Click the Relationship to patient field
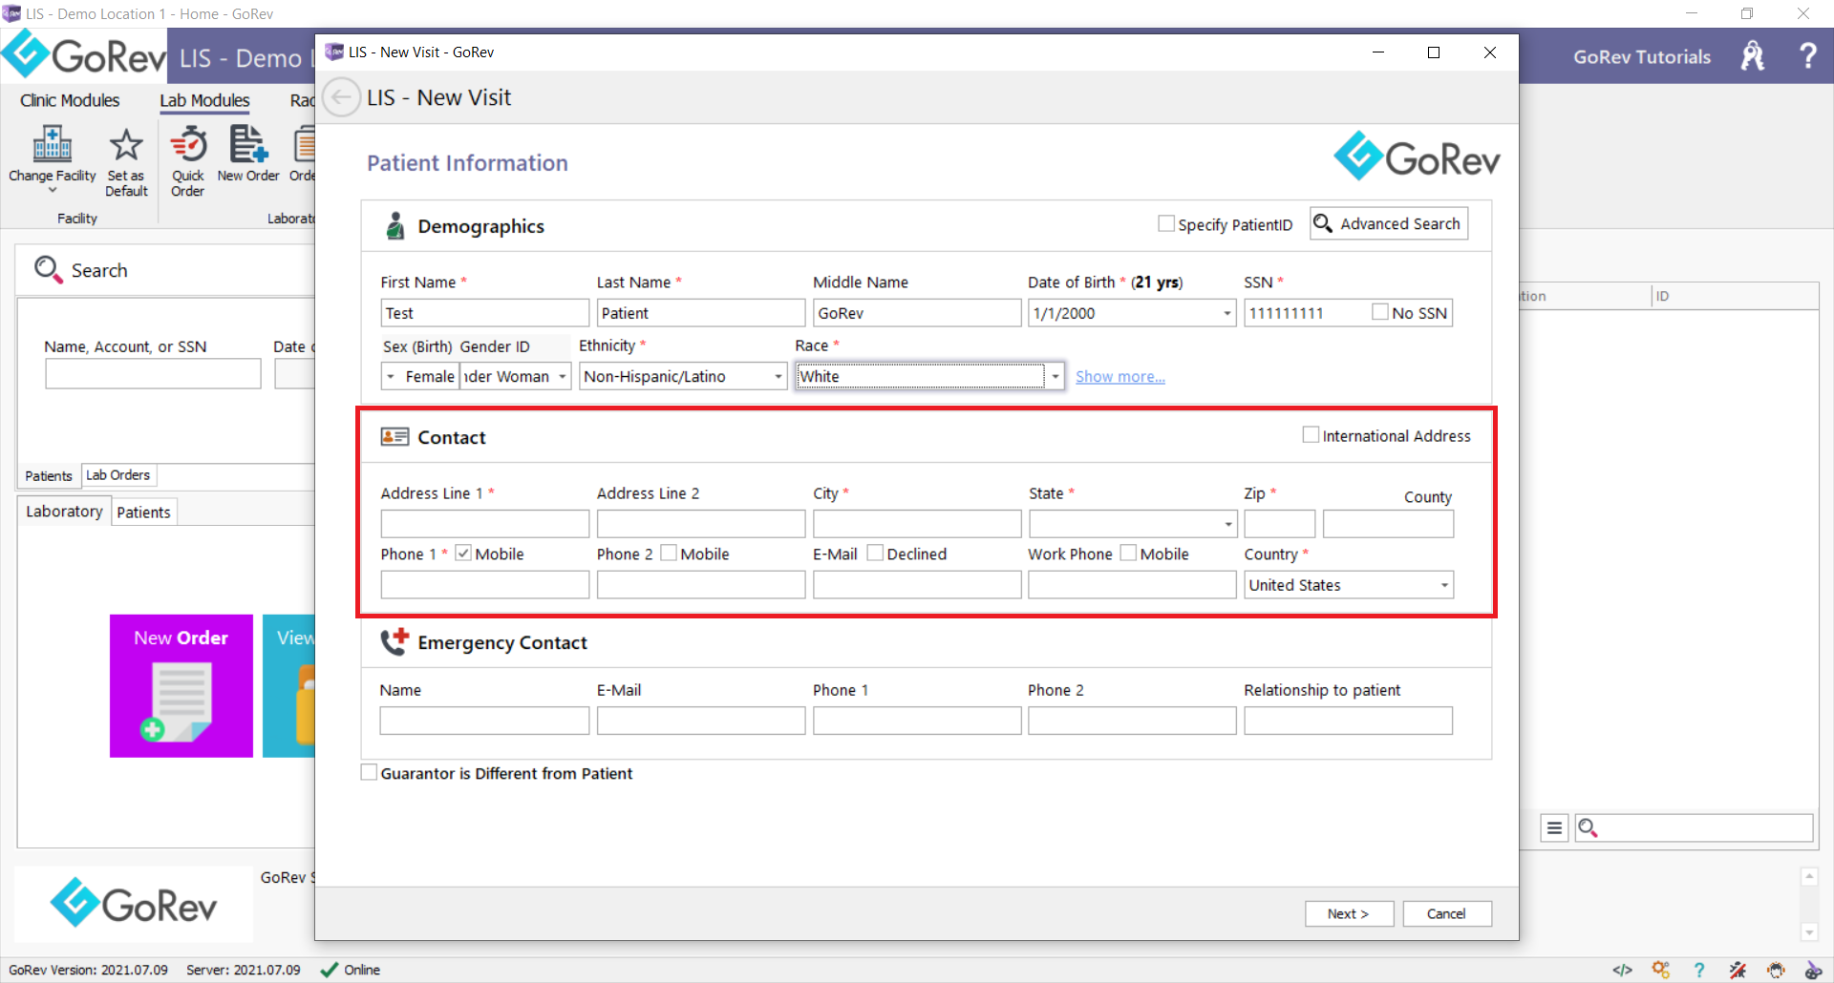 (x=1349, y=721)
